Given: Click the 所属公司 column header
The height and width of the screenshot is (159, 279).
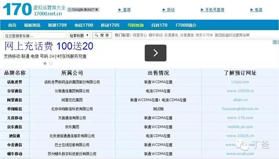Looking at the screenshot, I should coord(72,73).
